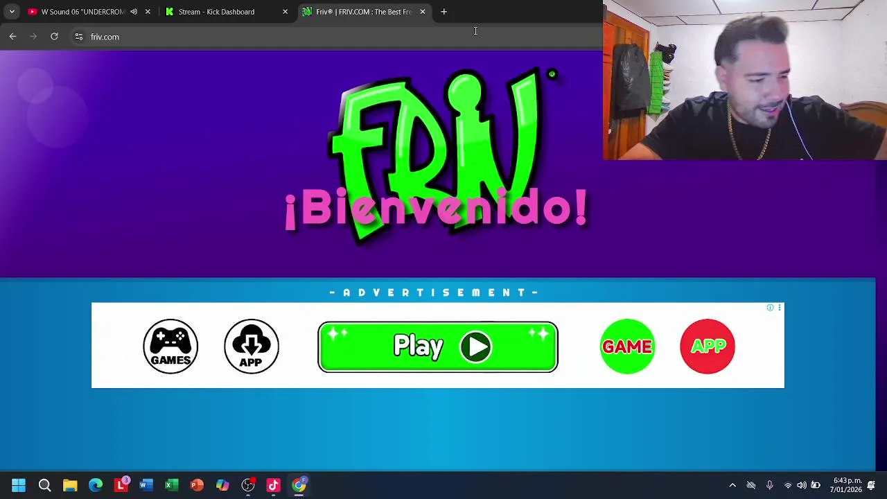
Task: Click the battery tray icon
Action: (x=816, y=485)
